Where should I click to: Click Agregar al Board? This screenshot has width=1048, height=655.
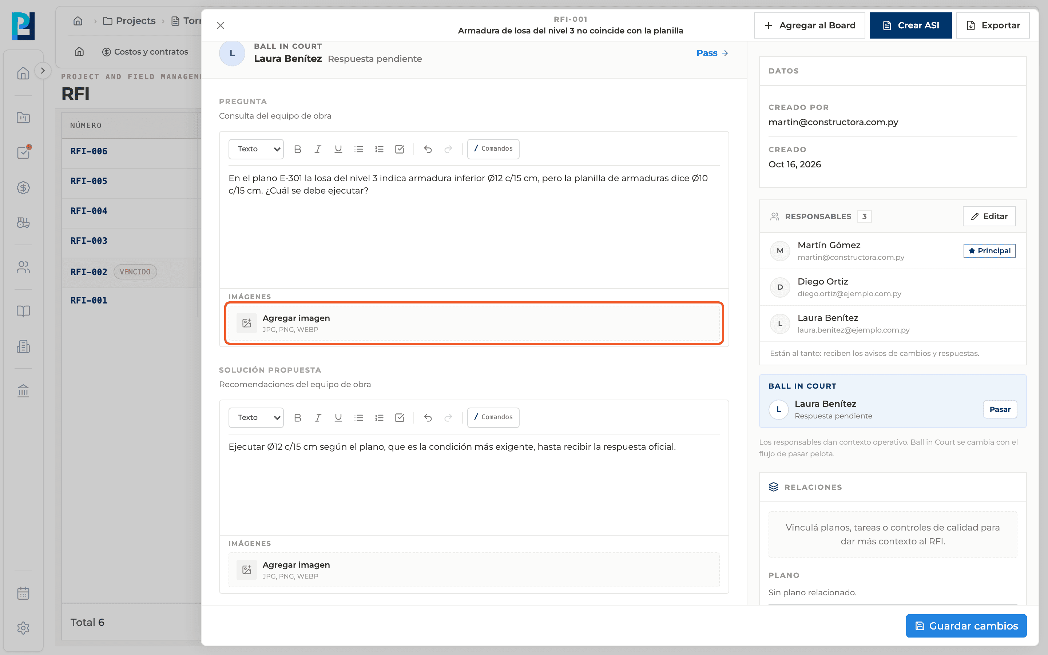pos(809,25)
